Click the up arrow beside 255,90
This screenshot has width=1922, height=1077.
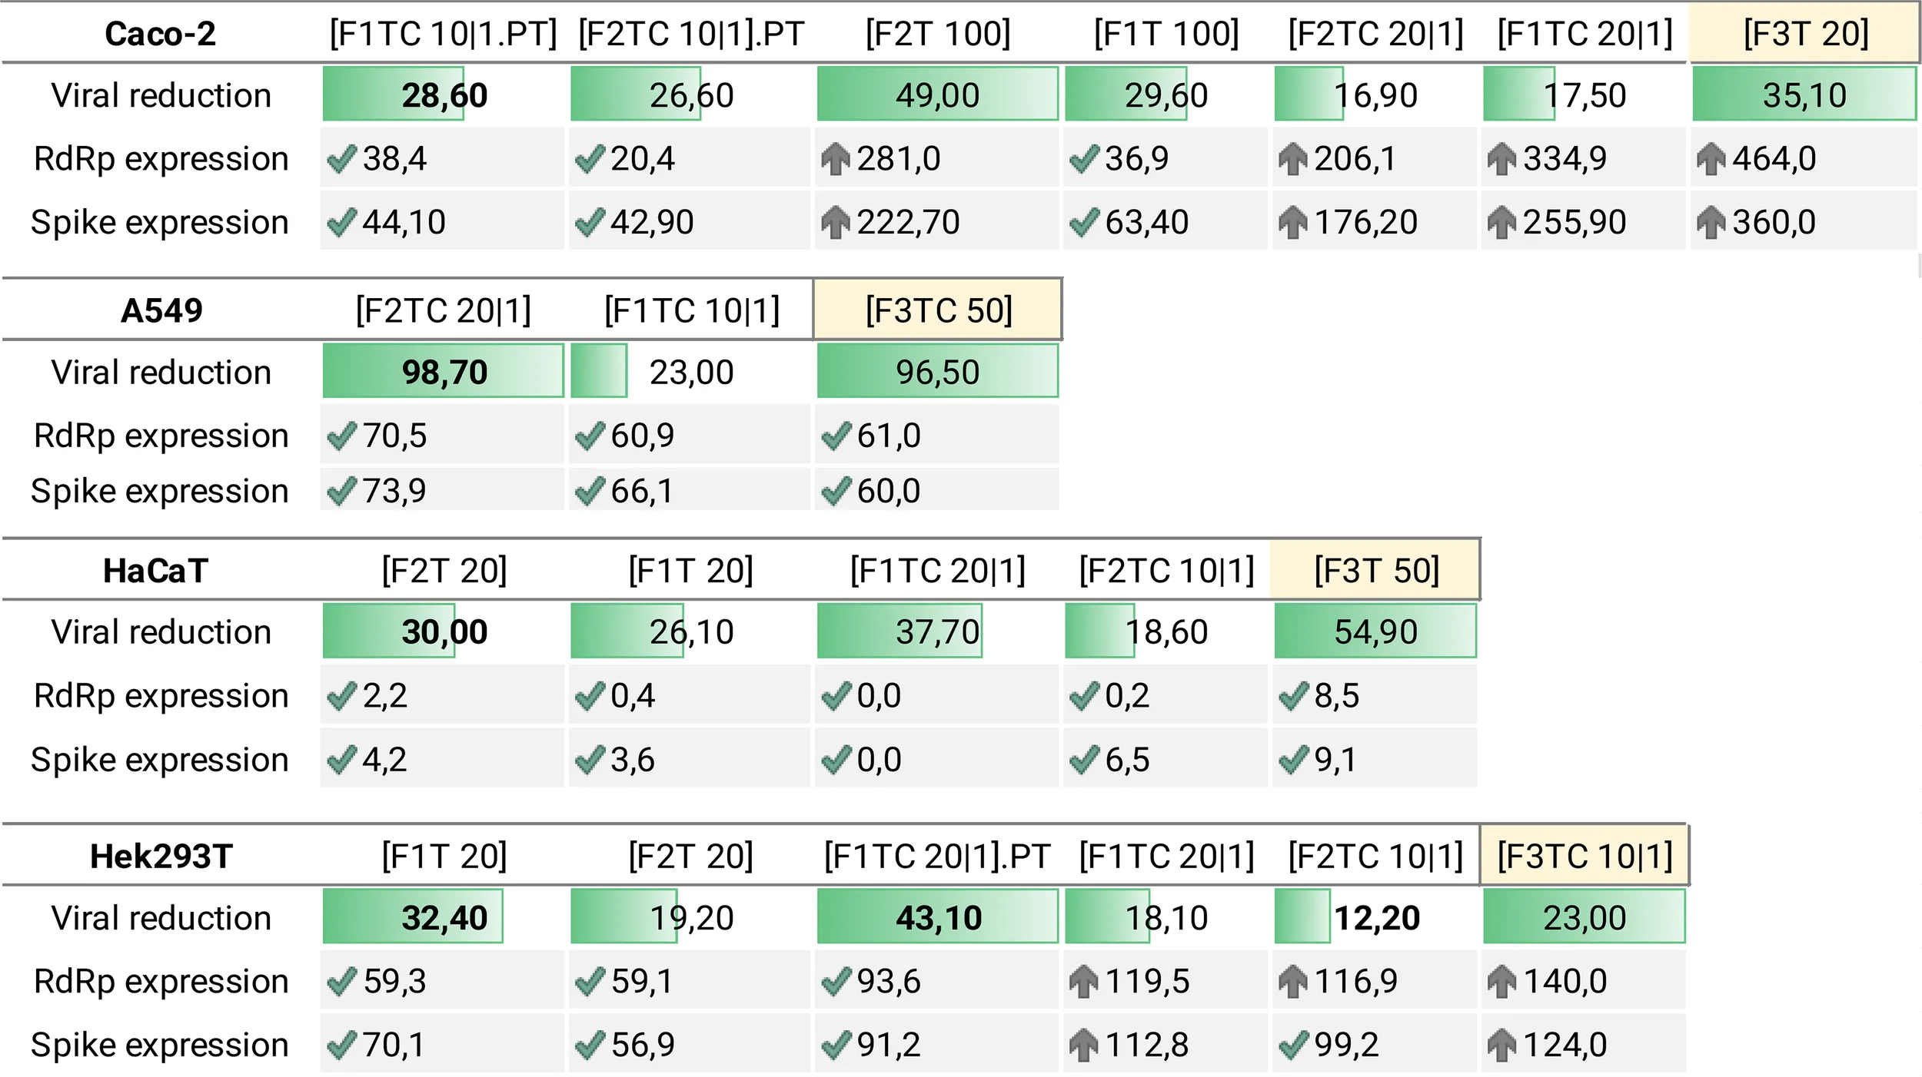click(x=1502, y=223)
